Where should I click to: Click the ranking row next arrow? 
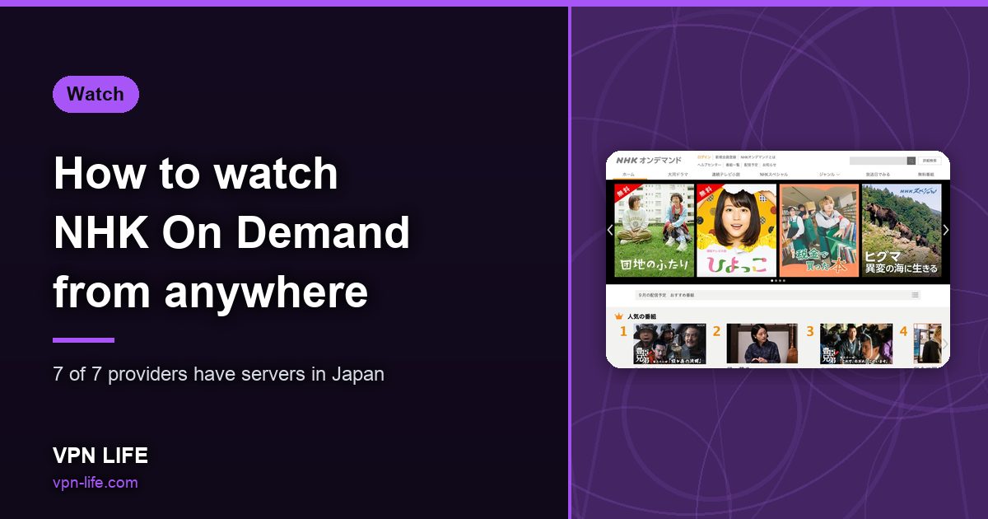point(945,344)
